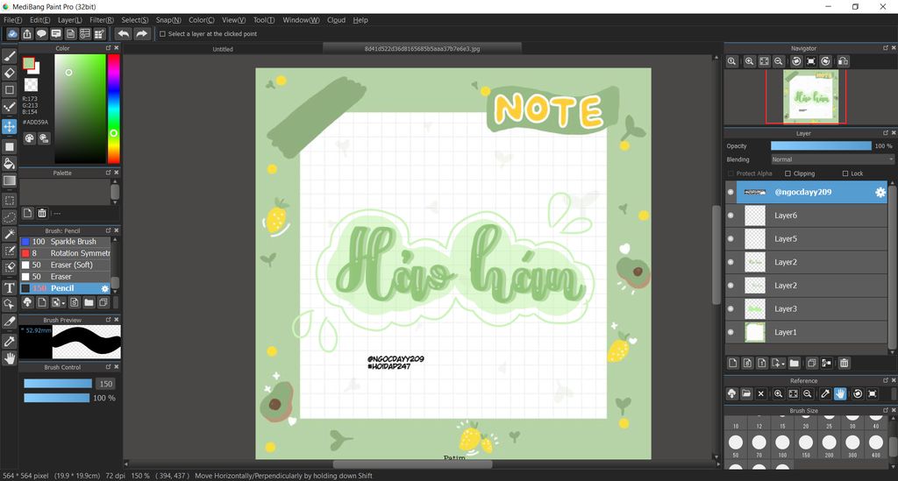Click the Navigator zoom in icon
Screen dimensions: 898x481
point(749,61)
